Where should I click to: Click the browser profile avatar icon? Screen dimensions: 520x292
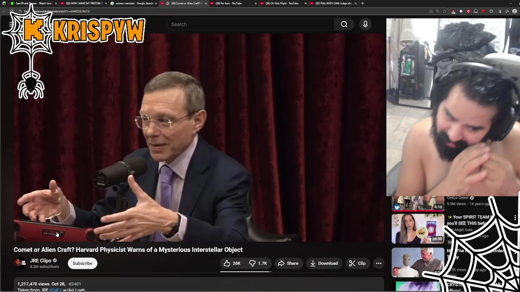tap(514, 11)
